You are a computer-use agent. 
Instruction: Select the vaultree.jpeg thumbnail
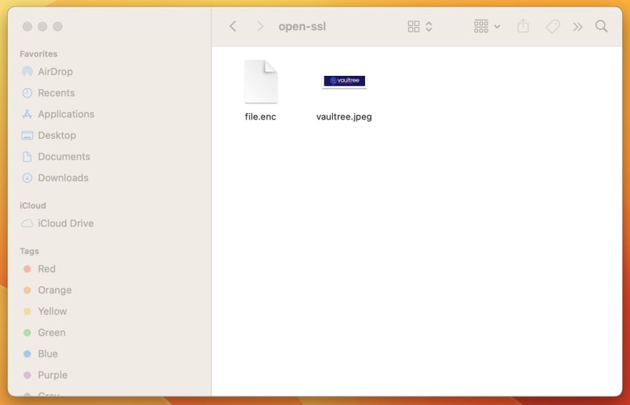coord(344,81)
